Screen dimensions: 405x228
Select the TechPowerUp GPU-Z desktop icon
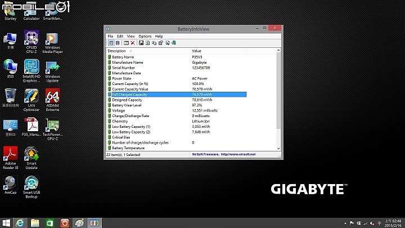tap(52, 129)
